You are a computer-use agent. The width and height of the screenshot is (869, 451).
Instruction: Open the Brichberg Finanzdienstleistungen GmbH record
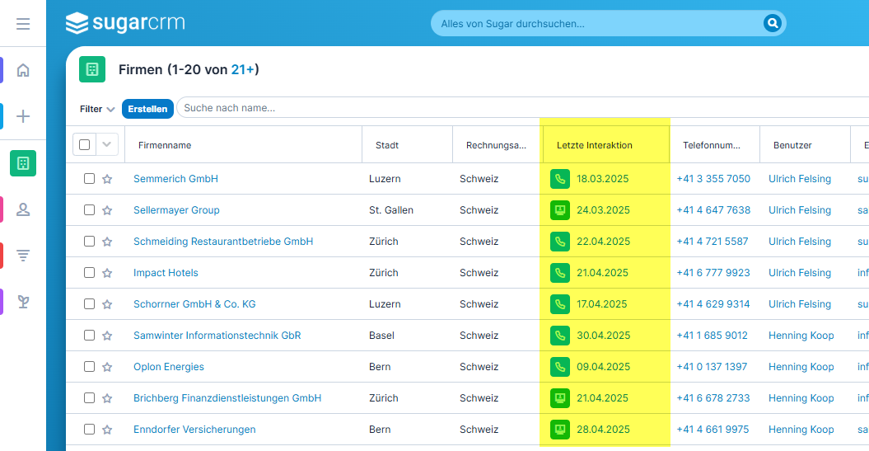pos(227,397)
